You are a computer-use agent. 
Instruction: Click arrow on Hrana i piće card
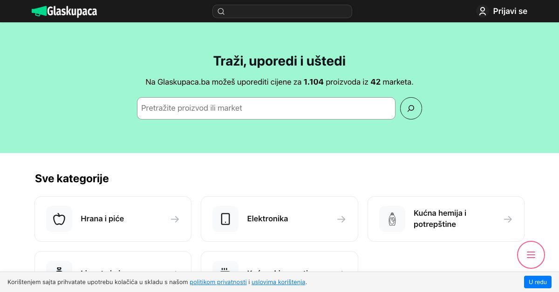tap(175, 219)
